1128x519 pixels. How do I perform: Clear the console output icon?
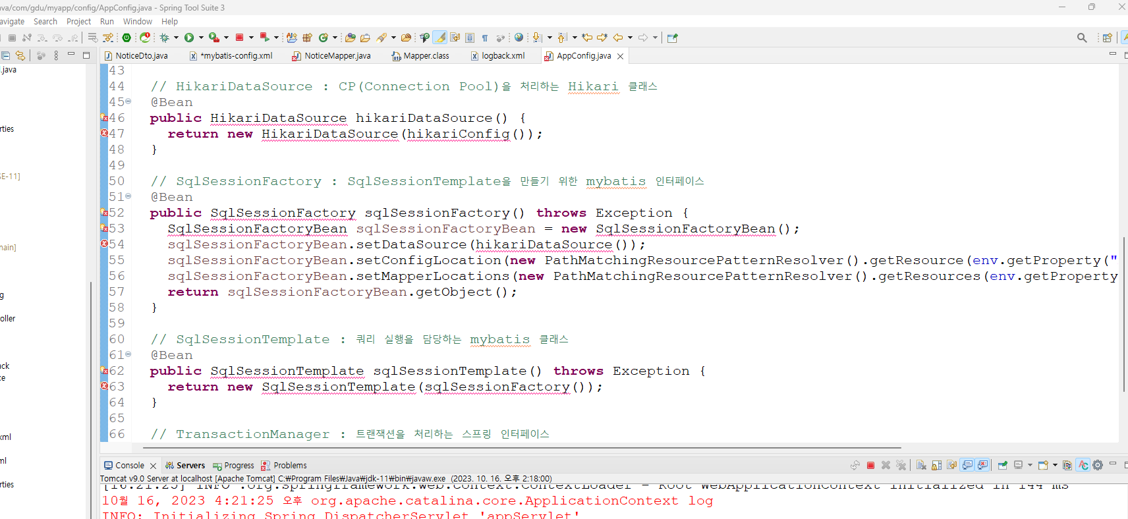(x=921, y=465)
